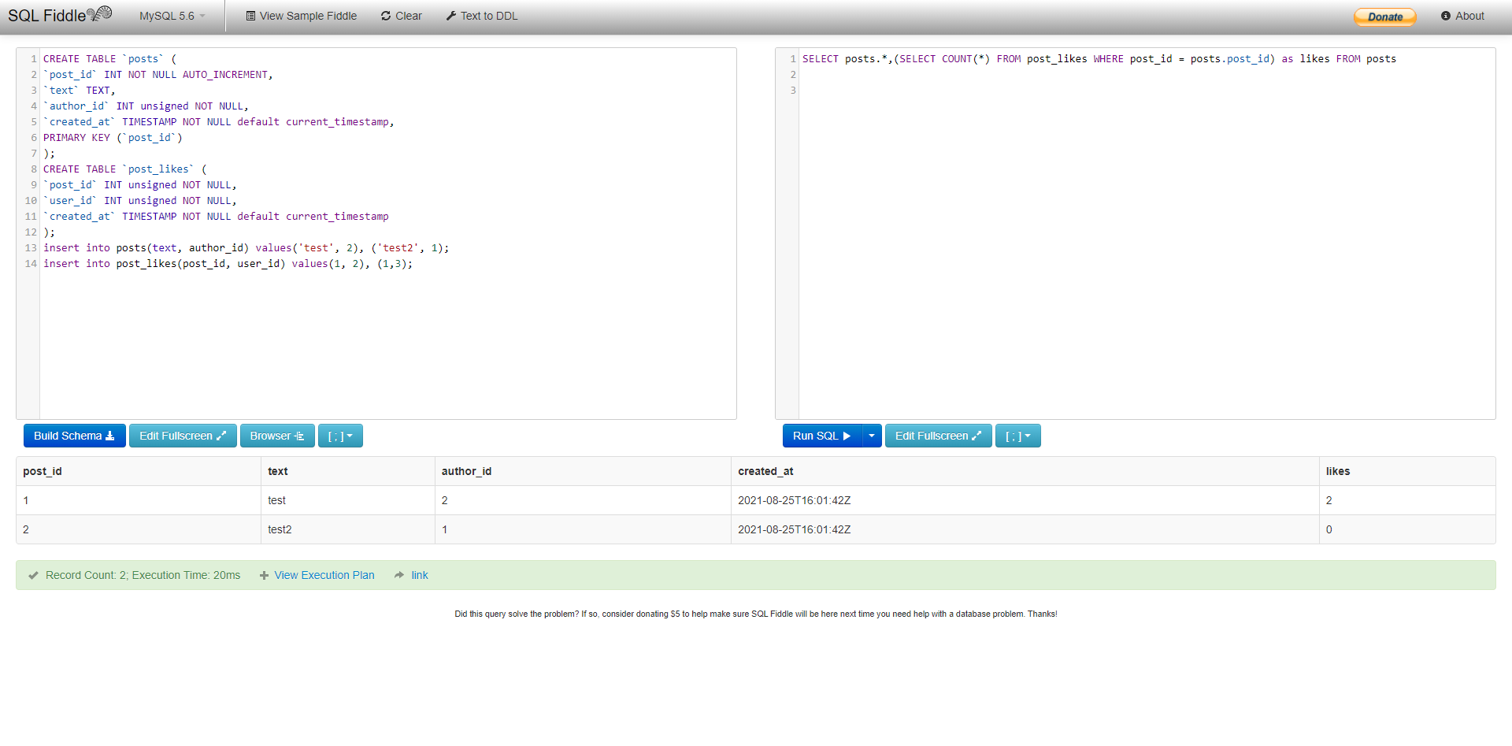Image resolution: width=1512 pixels, height=746 pixels.
Task: Open schema editor with Edit Fullscreen
Action: (183, 436)
